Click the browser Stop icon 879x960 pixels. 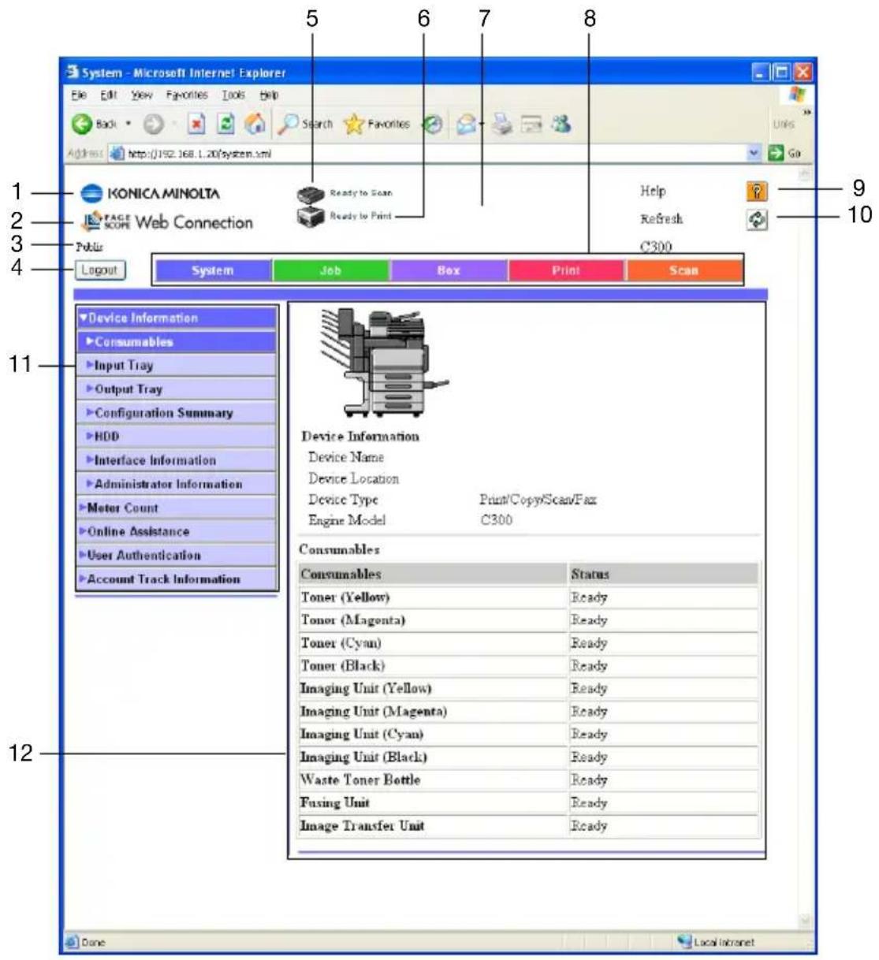click(x=197, y=124)
